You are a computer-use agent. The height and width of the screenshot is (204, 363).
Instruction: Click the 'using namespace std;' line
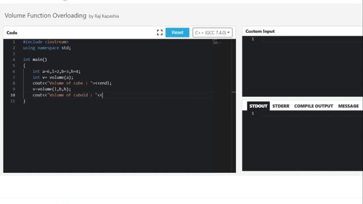pyautogui.click(x=47, y=48)
